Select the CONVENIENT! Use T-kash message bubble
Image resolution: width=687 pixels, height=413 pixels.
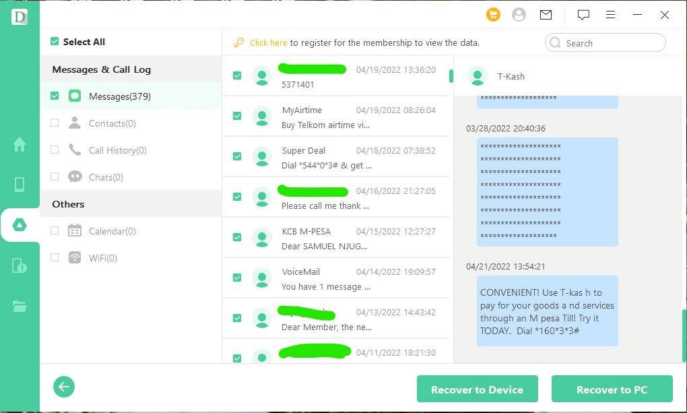click(x=547, y=311)
